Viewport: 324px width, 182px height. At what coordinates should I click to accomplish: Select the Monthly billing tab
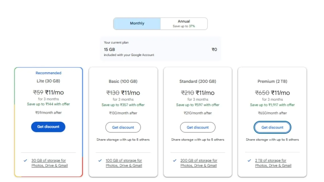[137, 23]
